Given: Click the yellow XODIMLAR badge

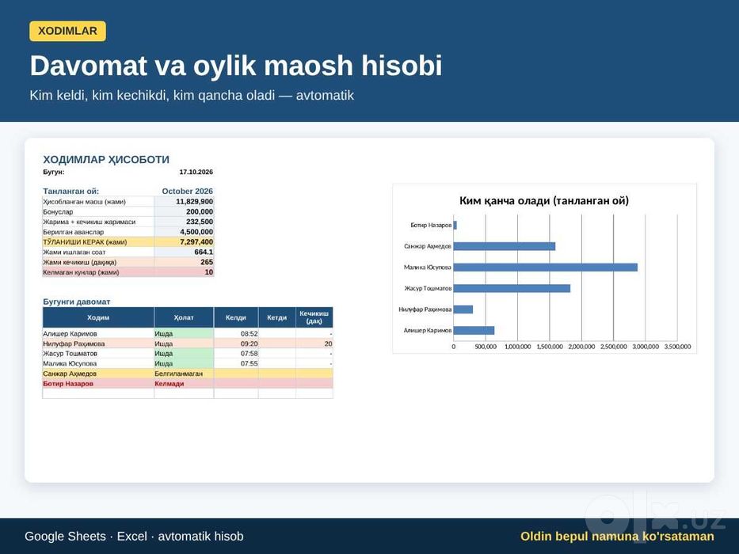Looking at the screenshot, I should [67, 31].
